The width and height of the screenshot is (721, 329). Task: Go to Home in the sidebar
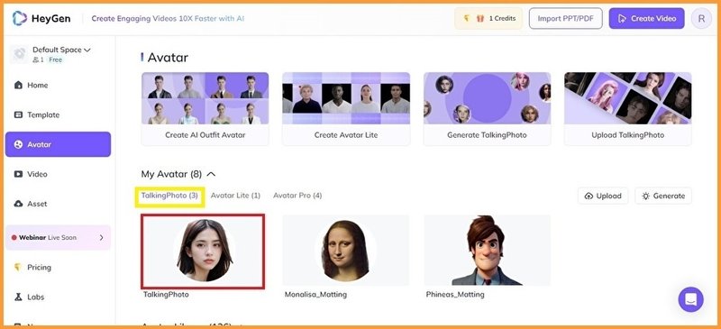coord(58,85)
